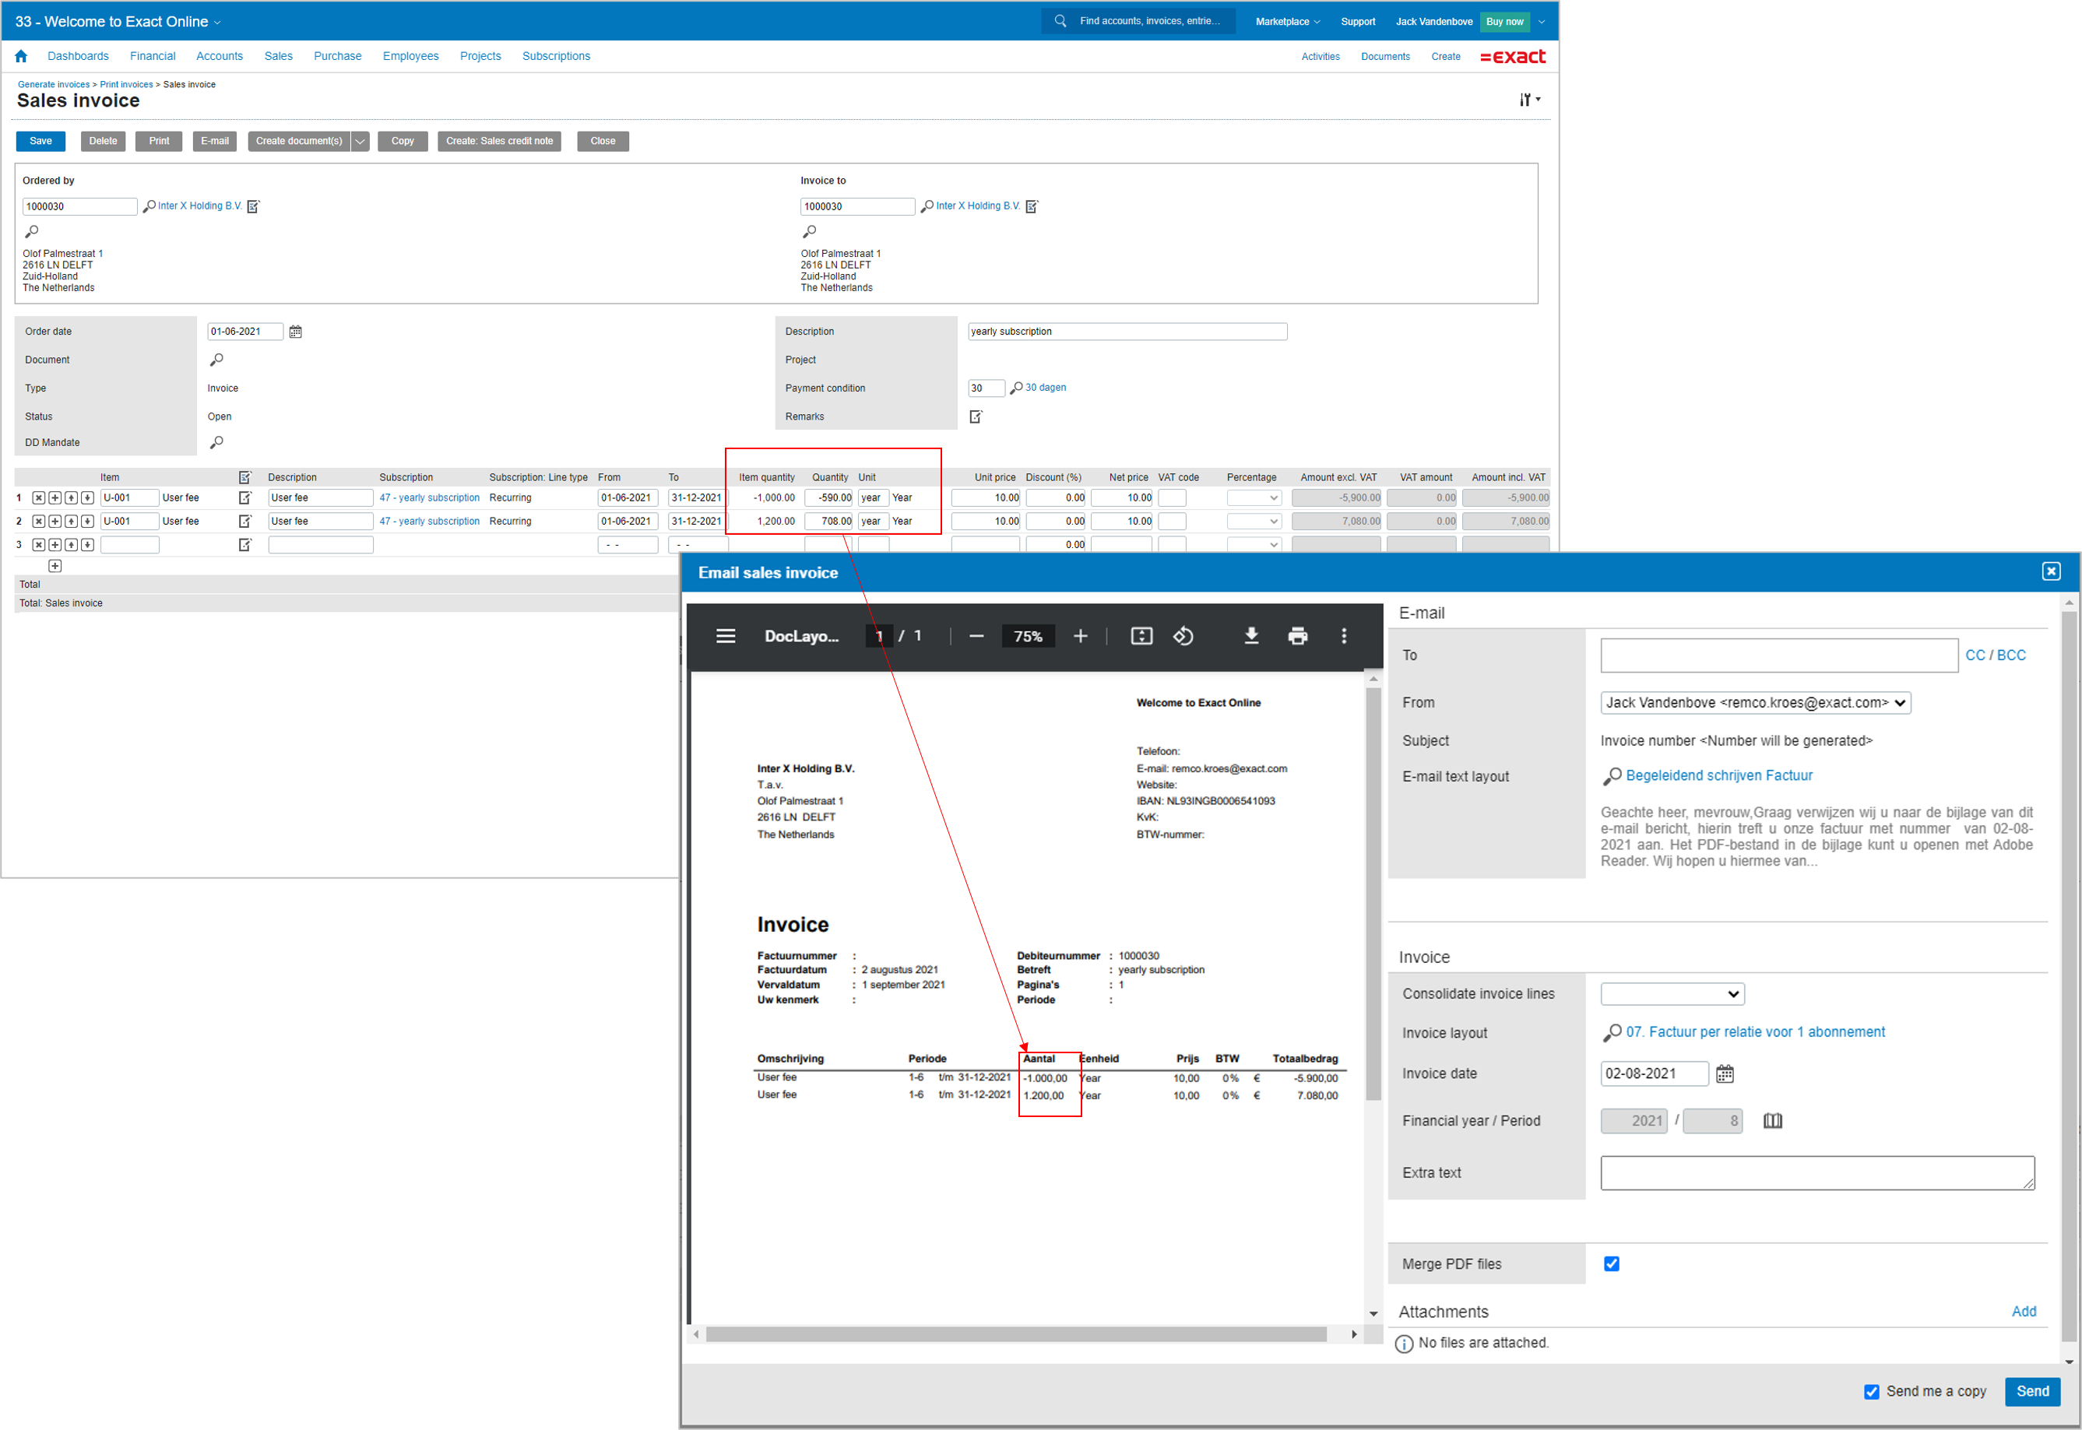Click the To email address field
The width and height of the screenshot is (2082, 1430).
pyautogui.click(x=1778, y=656)
